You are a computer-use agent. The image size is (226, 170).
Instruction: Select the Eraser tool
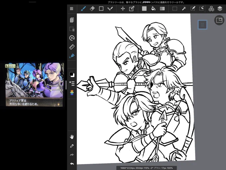coord(92,9)
